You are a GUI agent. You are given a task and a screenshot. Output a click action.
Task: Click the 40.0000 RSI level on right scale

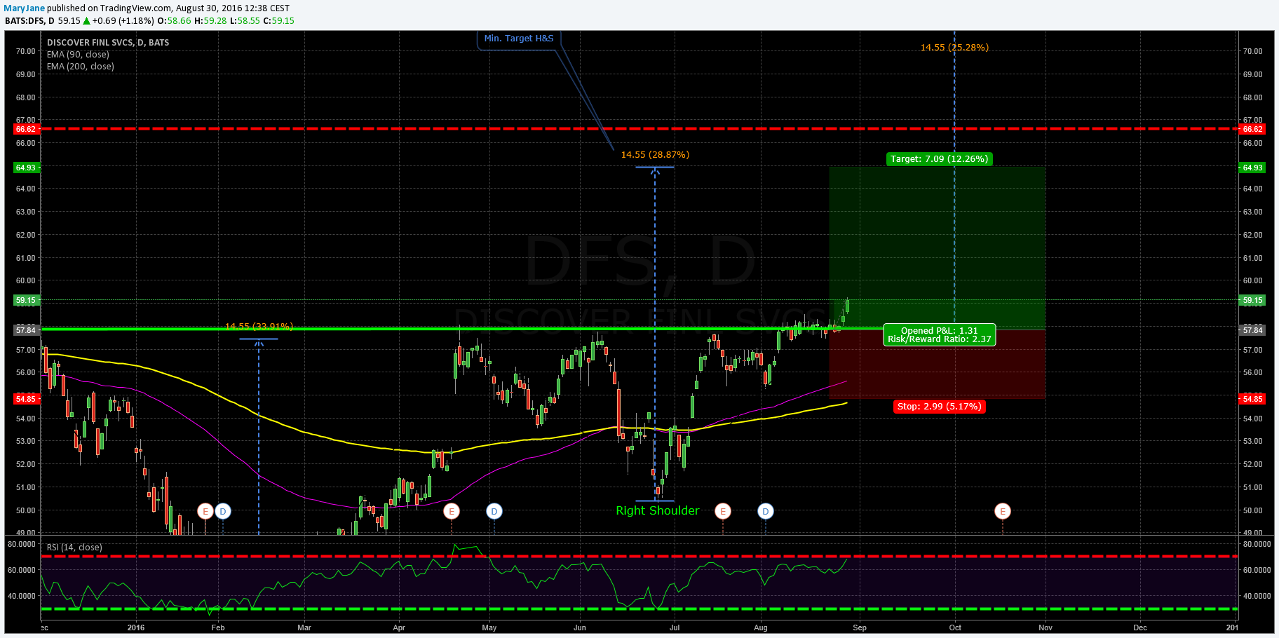pyautogui.click(x=1257, y=596)
